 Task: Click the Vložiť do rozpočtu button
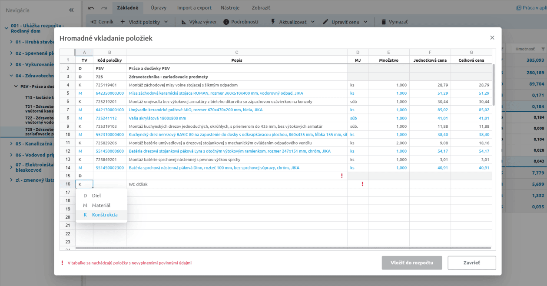point(412,263)
